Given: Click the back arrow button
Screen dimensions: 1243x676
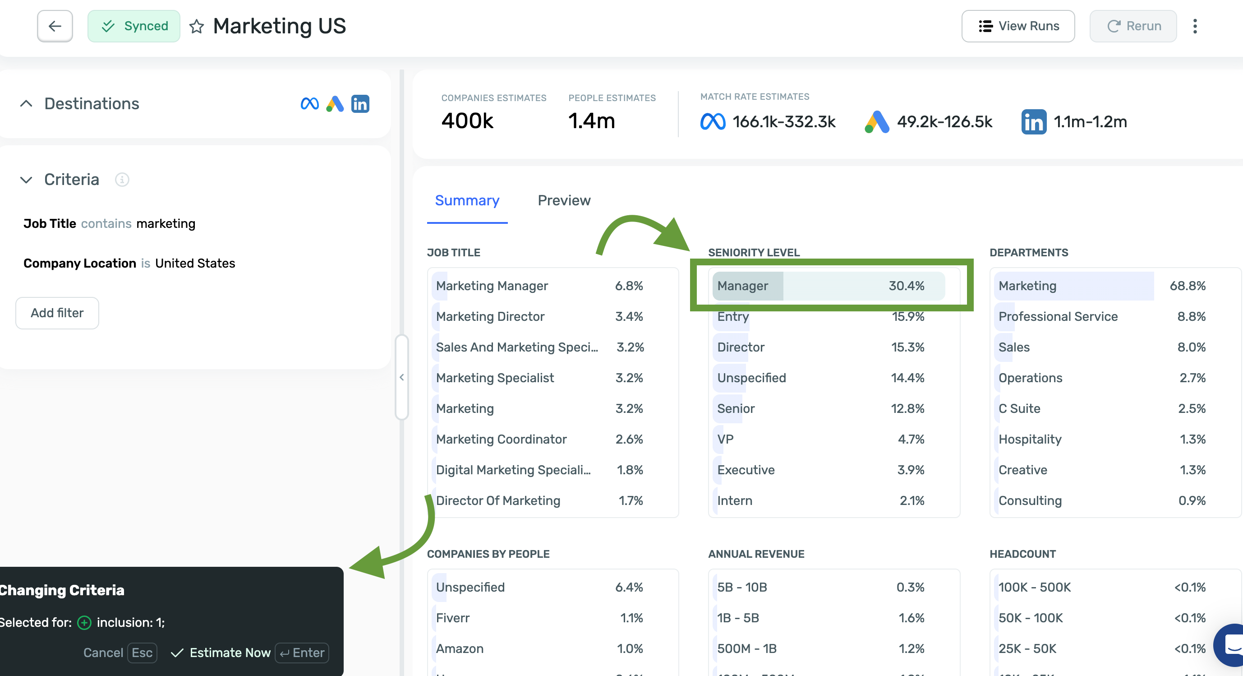Looking at the screenshot, I should tap(55, 26).
